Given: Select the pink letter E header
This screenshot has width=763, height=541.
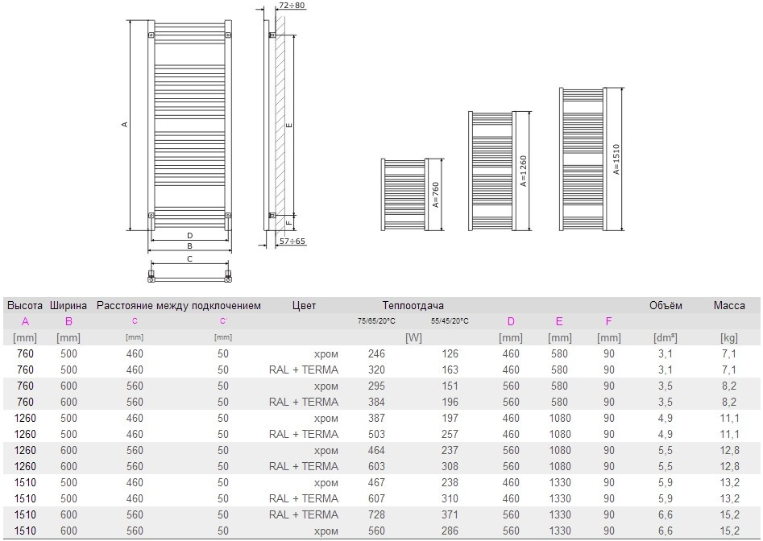Looking at the screenshot, I should (x=559, y=322).
